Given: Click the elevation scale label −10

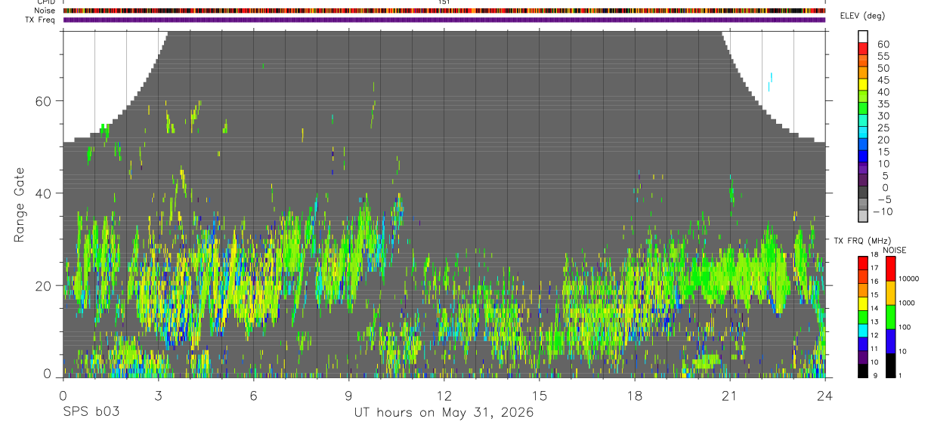Looking at the screenshot, I should tap(883, 211).
